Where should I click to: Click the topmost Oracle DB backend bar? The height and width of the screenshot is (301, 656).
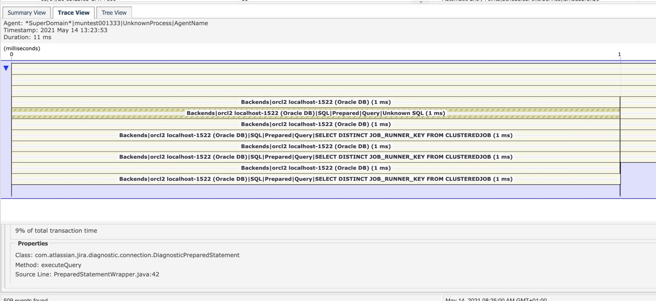(315, 102)
